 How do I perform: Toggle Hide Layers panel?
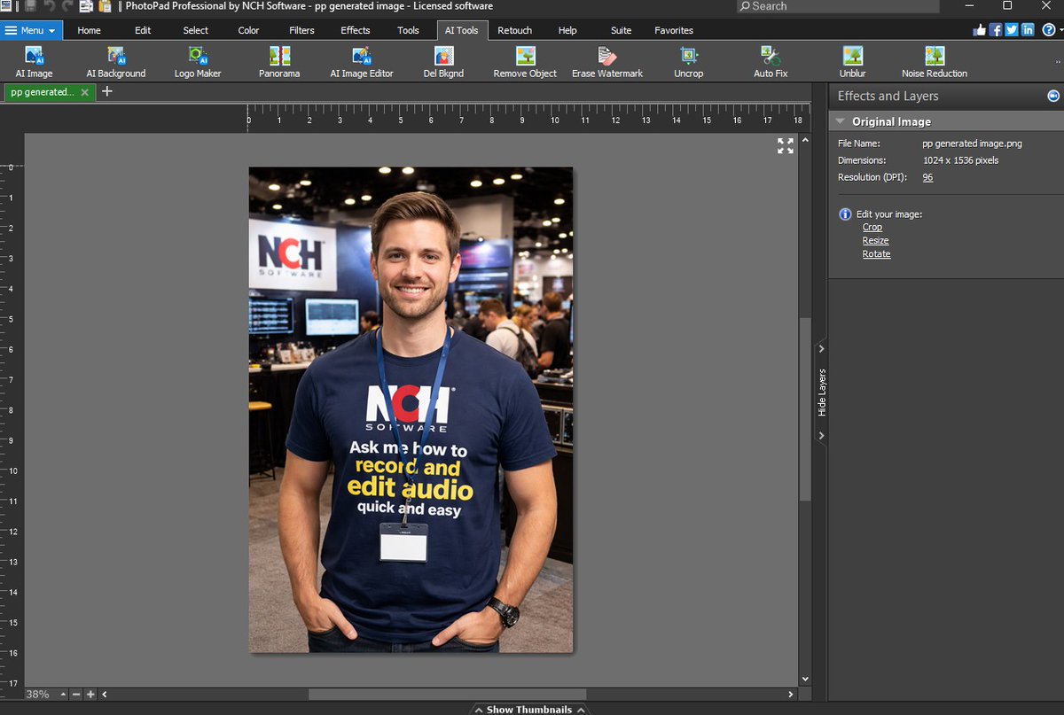coord(821,392)
